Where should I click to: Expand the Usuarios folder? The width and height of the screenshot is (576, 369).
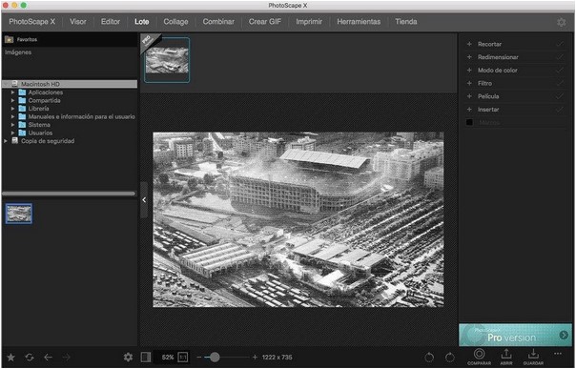coord(12,133)
